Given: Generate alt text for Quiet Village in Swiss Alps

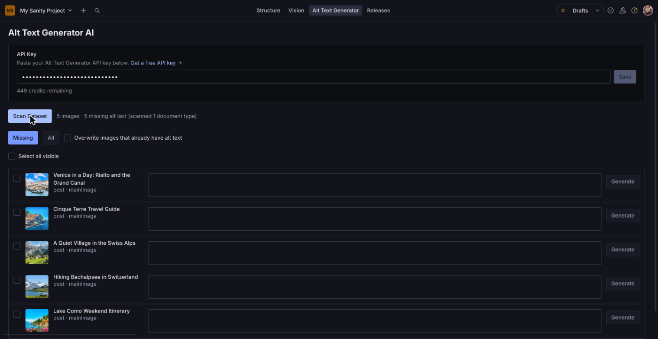Looking at the screenshot, I should [622, 249].
